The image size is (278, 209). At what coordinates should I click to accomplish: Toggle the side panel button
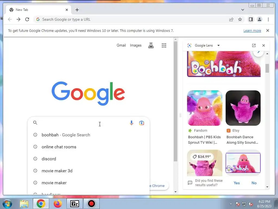pos(251,19)
